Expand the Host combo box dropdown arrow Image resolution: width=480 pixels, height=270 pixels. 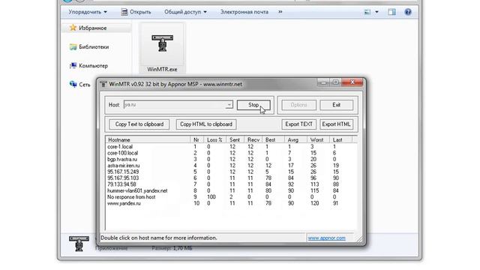click(x=229, y=105)
